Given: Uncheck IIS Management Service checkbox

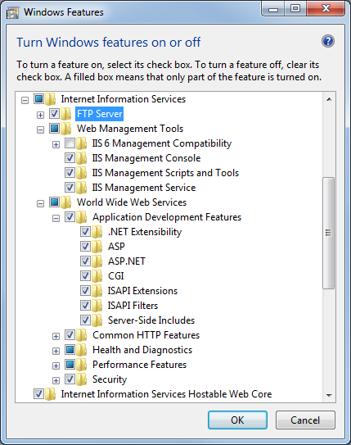Looking at the screenshot, I should tap(70, 188).
